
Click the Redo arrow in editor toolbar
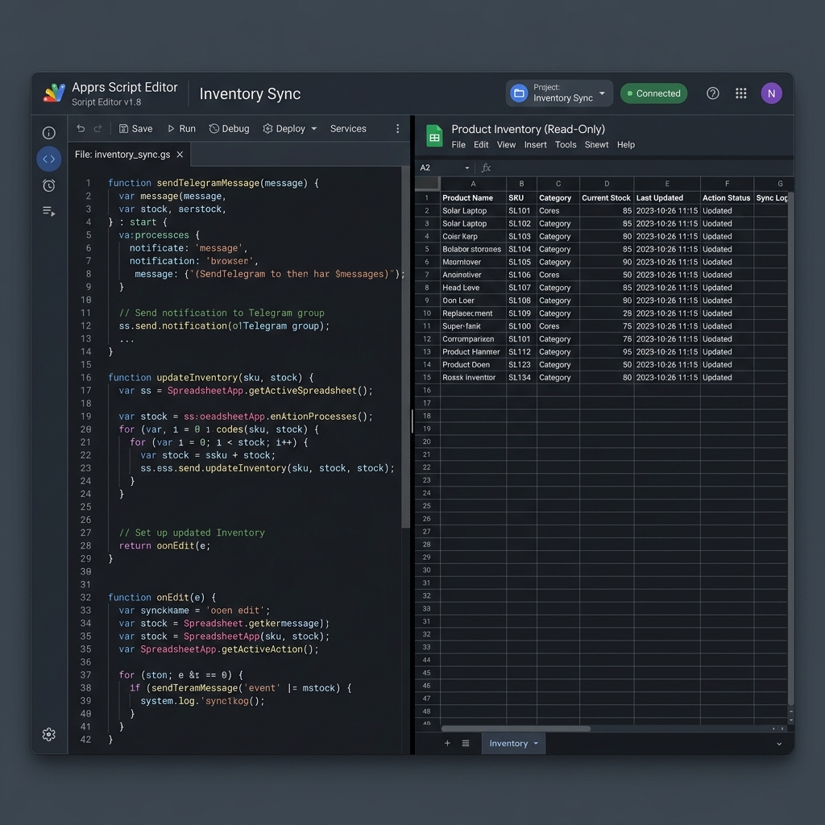(x=97, y=128)
